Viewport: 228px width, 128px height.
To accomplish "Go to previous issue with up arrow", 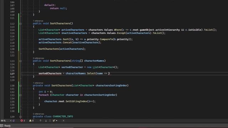I will tap(40, 121).
